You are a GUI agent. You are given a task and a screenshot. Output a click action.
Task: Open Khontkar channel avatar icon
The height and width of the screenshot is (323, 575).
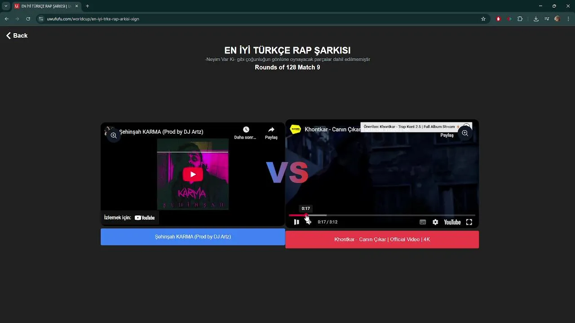click(x=295, y=129)
